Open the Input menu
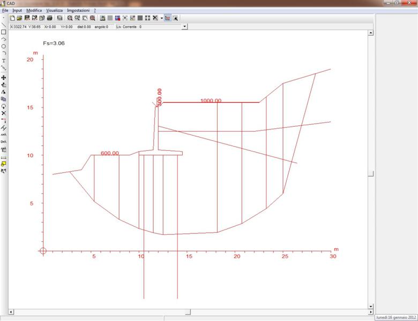The height and width of the screenshot is (321, 418). (17, 10)
